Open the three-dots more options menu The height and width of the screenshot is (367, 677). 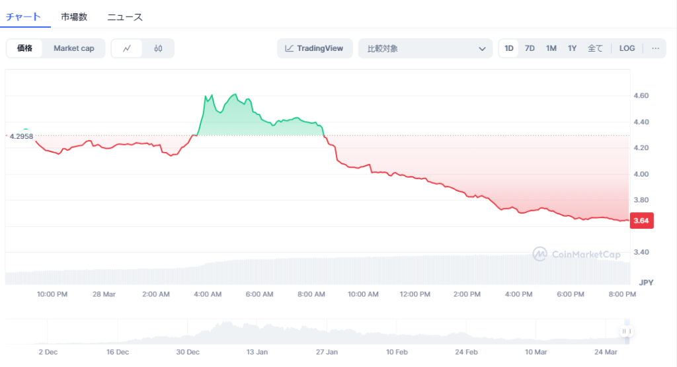tap(655, 48)
